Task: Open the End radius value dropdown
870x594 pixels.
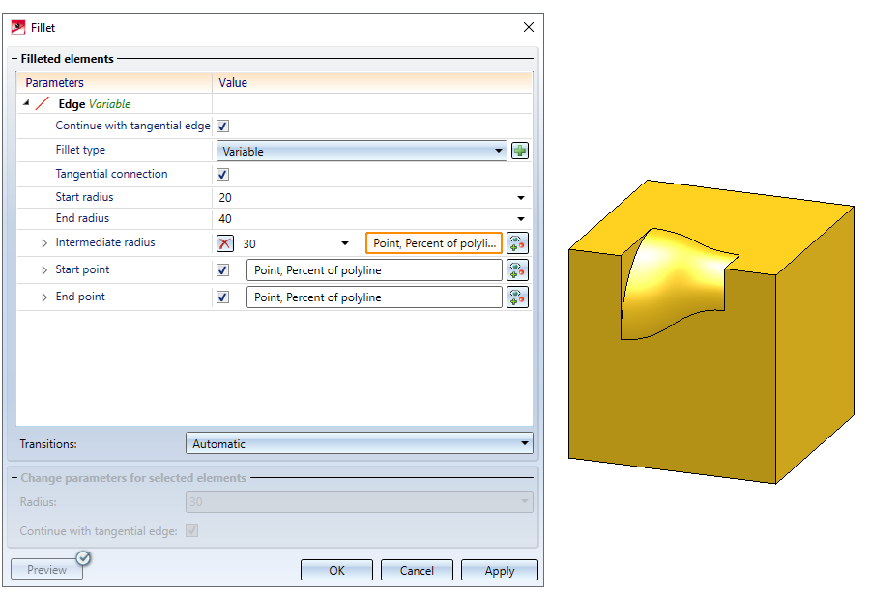Action: tap(520, 219)
